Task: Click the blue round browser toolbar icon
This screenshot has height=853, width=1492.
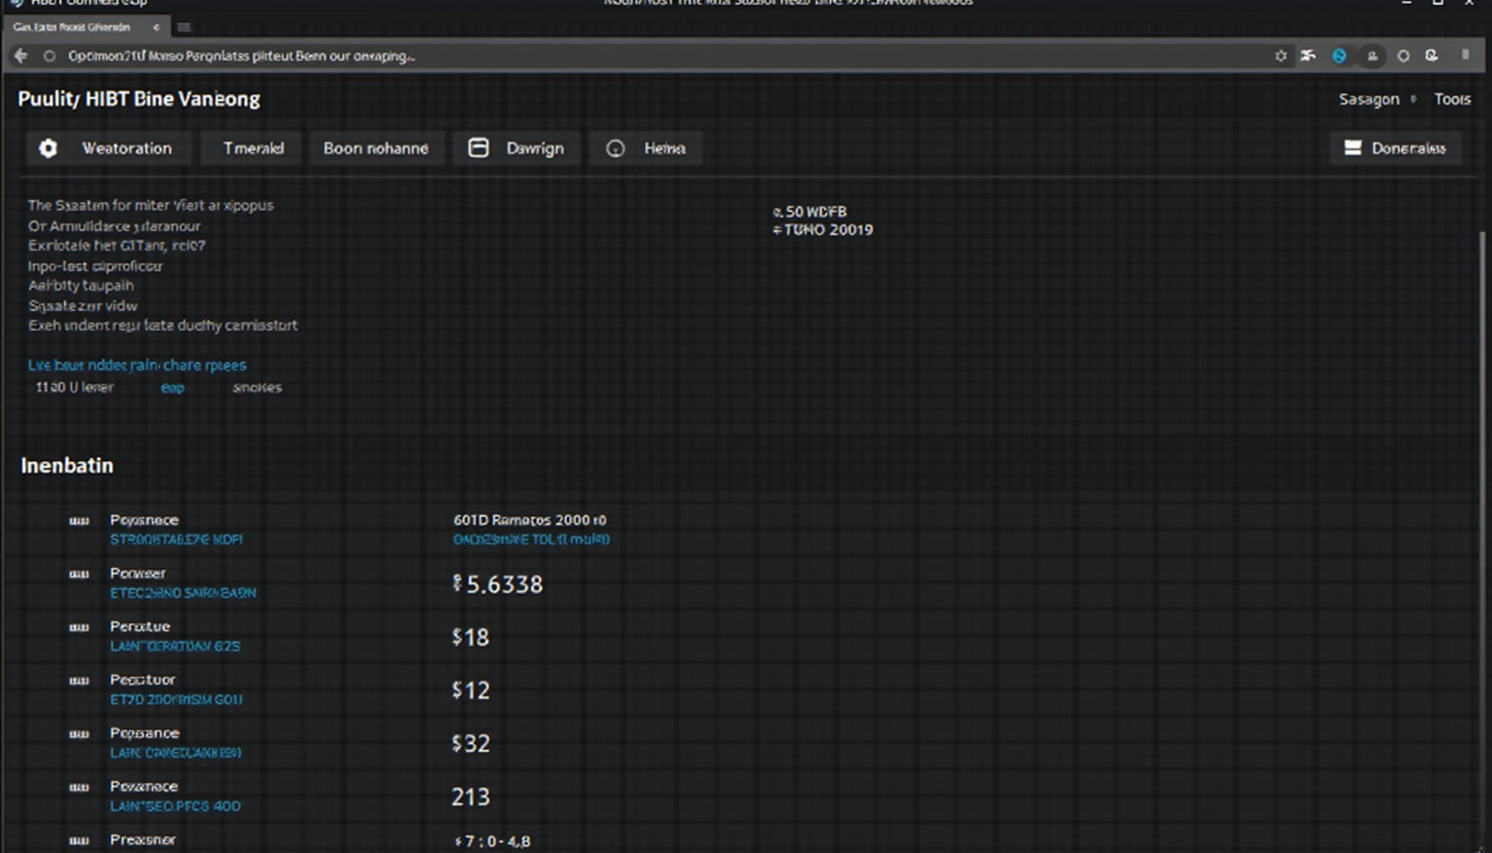Action: pos(1339,56)
